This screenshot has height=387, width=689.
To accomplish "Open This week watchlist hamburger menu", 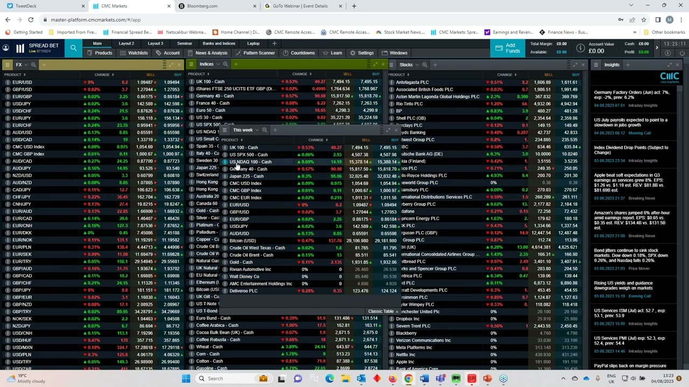I will tap(224, 130).
